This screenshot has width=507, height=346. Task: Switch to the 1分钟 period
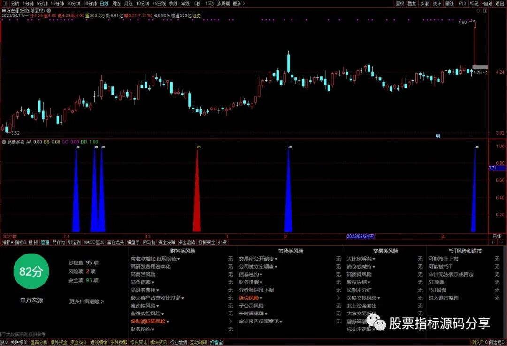28,4
